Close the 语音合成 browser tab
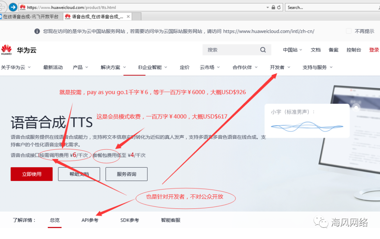 tap(128, 17)
